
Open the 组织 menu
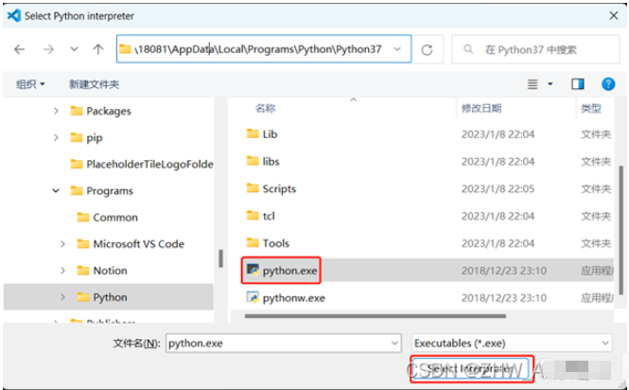(30, 84)
